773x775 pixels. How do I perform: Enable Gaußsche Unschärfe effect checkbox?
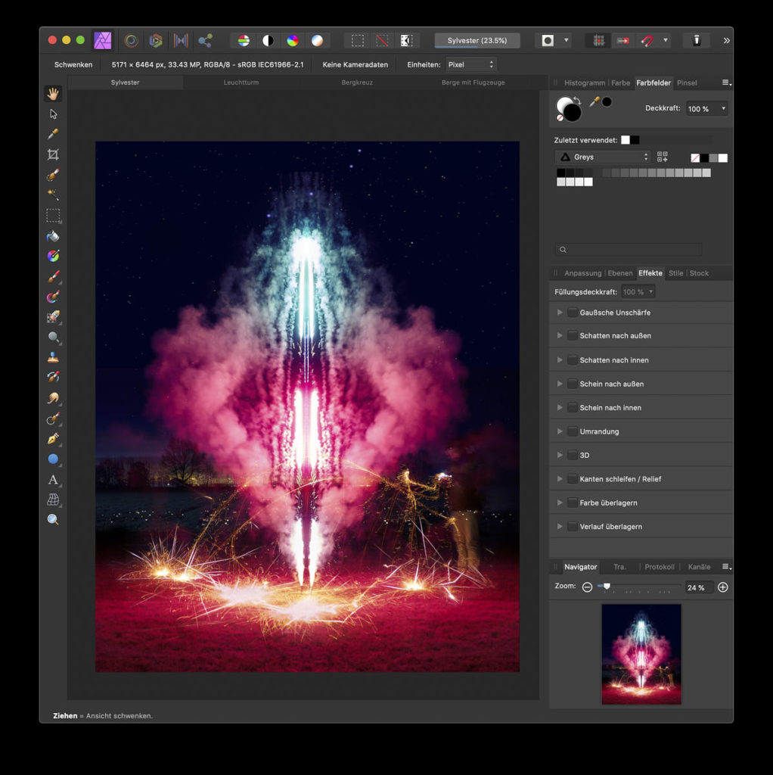click(x=573, y=313)
